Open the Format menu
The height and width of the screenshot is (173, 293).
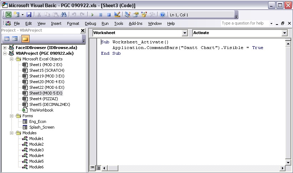coord(73,23)
